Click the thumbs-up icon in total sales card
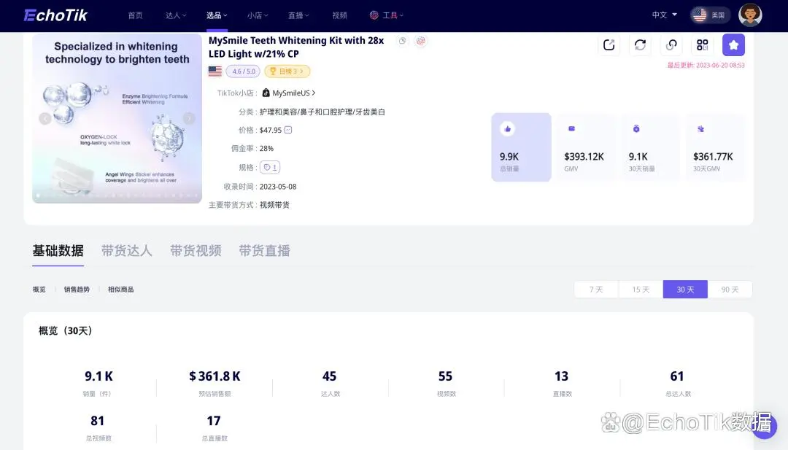The width and height of the screenshot is (788, 450). click(x=508, y=129)
